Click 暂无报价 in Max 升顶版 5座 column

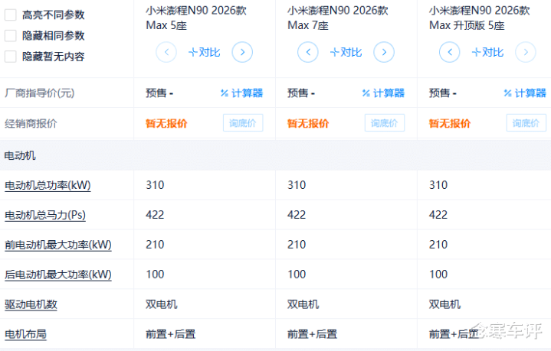tap(450, 123)
